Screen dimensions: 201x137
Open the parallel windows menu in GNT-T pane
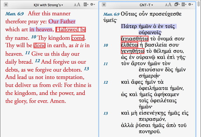point(177,5)
